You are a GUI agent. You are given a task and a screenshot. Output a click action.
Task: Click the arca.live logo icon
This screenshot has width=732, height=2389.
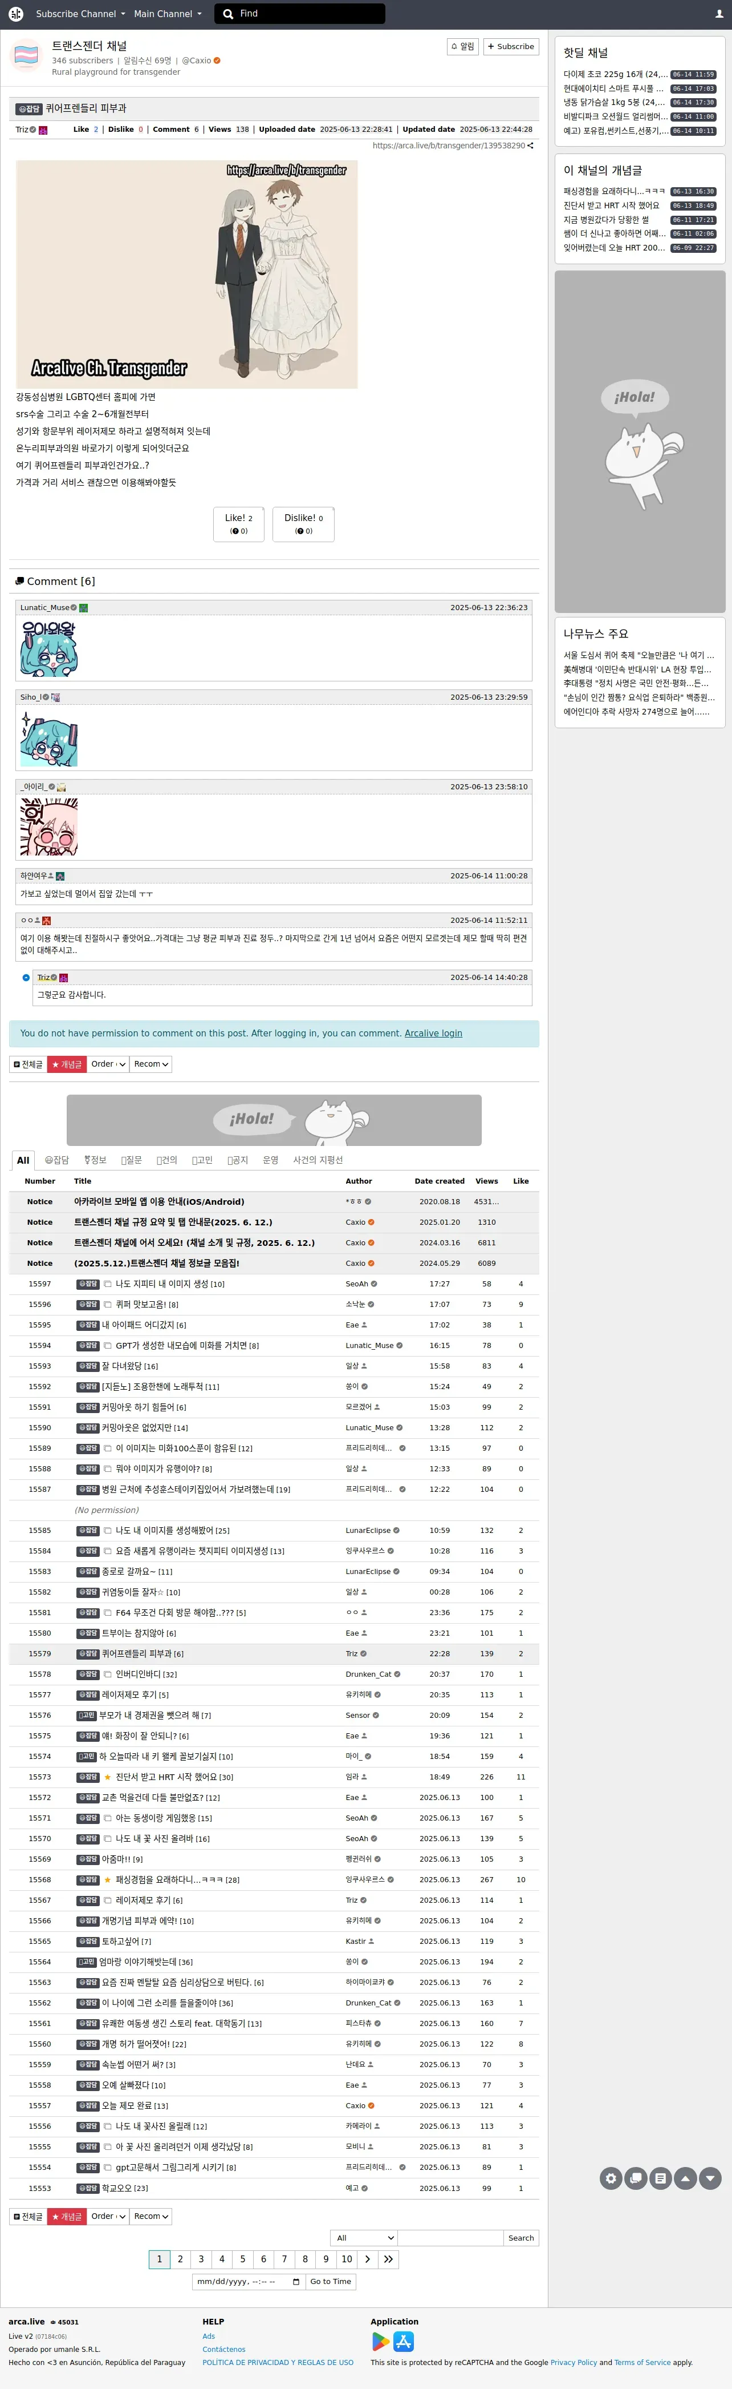(x=16, y=14)
